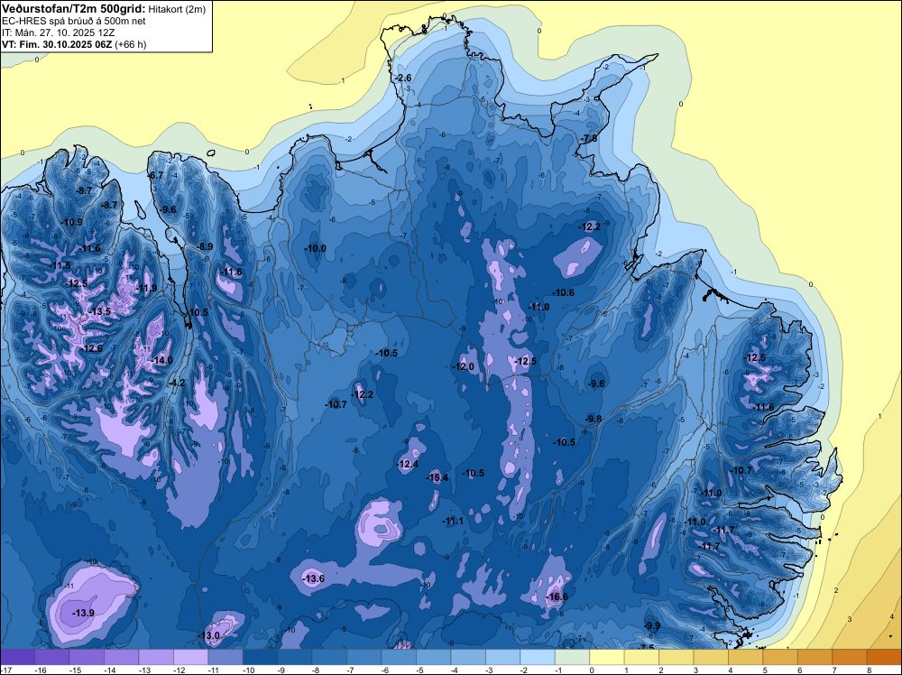The width and height of the screenshot is (902, 675).
Task: Click the -7 legend color swatch
Action: pos(364,657)
